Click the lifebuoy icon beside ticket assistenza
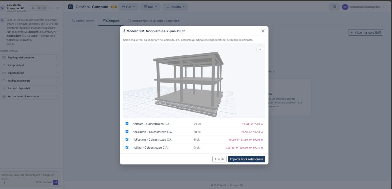Image resolution: width=392 pixels, height=189 pixels. [x=4, y=96]
